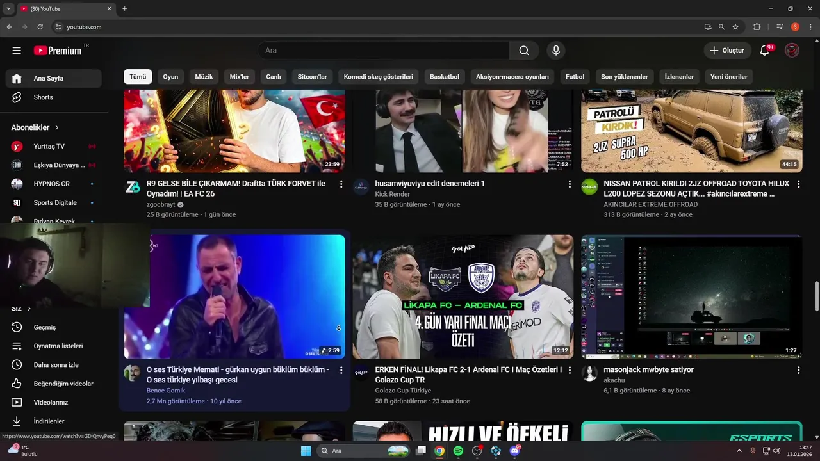Open the zgocbrayt channel avatar

(132, 187)
